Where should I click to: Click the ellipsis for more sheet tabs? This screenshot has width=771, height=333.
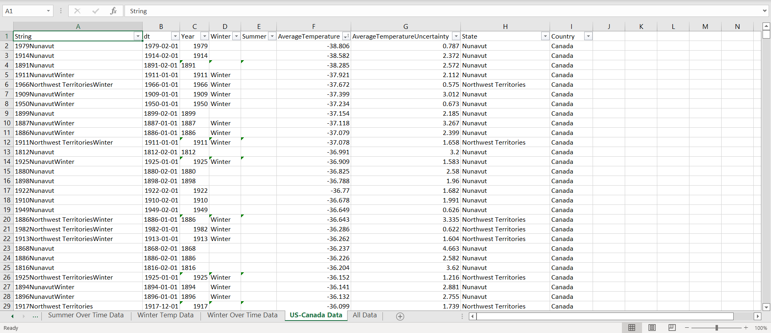pos(35,316)
